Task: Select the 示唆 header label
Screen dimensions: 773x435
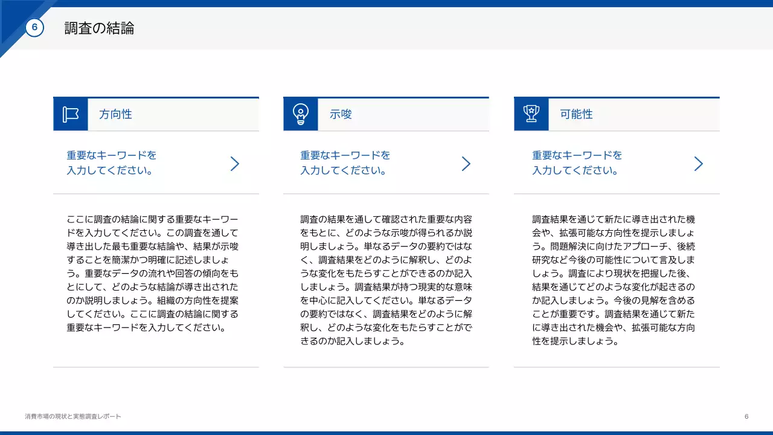Action: click(341, 114)
